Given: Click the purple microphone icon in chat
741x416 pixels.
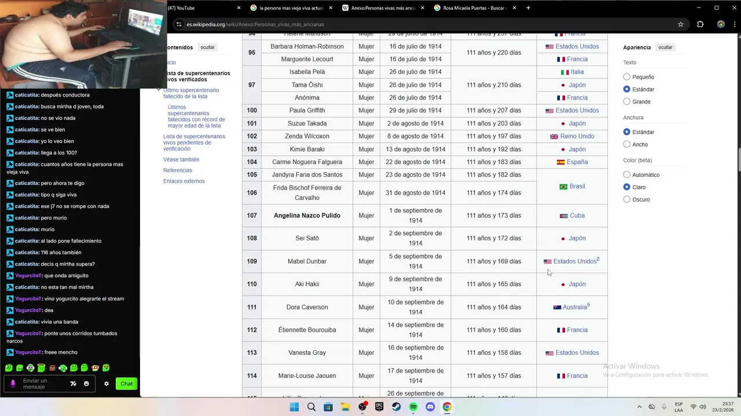Looking at the screenshot, I should 13,384.
